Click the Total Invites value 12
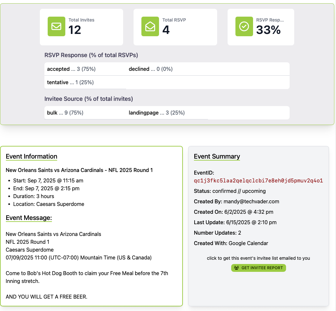The height and width of the screenshot is (311, 336). tap(74, 30)
